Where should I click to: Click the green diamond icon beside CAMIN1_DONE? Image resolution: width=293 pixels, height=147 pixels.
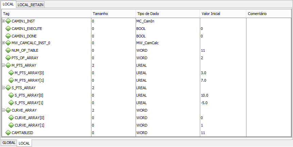8,36
